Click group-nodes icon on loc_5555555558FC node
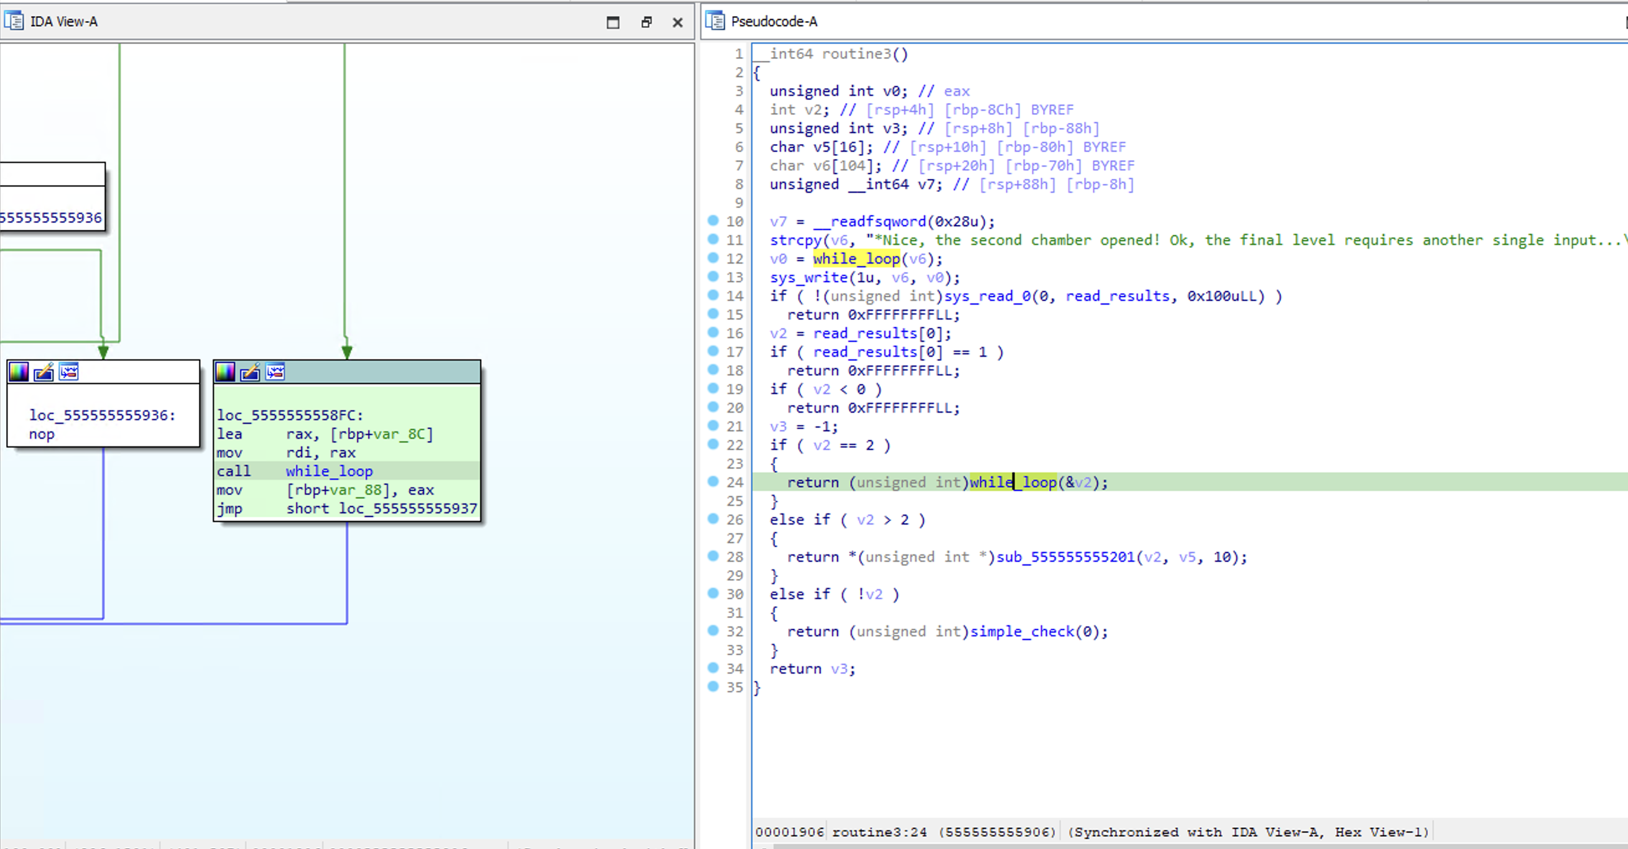 275,372
